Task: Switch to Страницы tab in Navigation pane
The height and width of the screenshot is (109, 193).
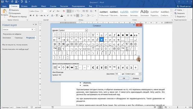Action: 19,38
